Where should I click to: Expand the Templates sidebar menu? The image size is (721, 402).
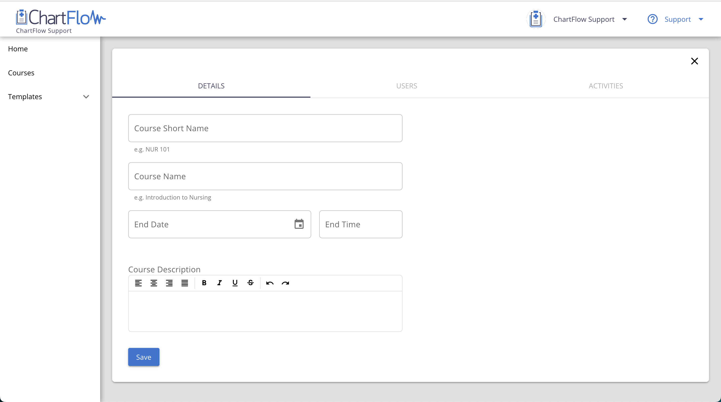pyautogui.click(x=86, y=97)
